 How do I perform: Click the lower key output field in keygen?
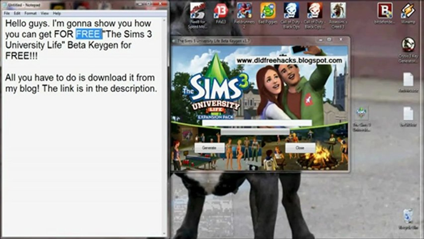(255, 132)
